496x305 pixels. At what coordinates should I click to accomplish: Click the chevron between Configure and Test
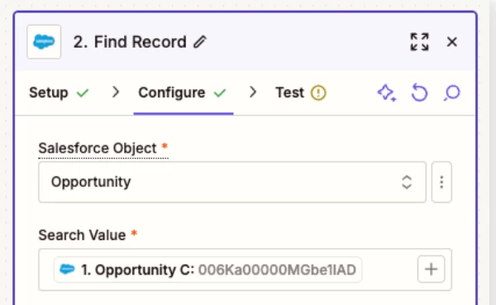coord(252,92)
